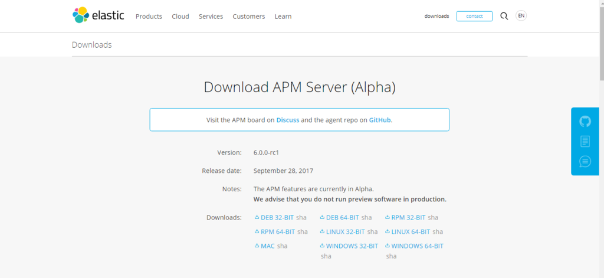Open the Products menu
Viewport: 604px width, 278px height.
pos(149,17)
